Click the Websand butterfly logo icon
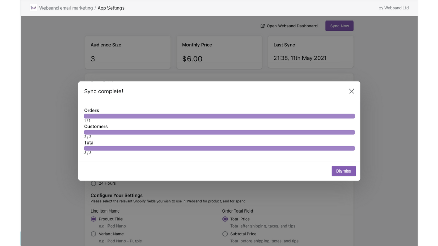The width and height of the screenshot is (438, 246). 33,8
